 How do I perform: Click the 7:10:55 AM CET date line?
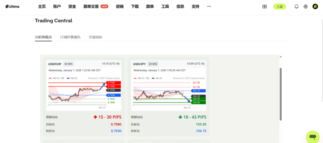74,70
